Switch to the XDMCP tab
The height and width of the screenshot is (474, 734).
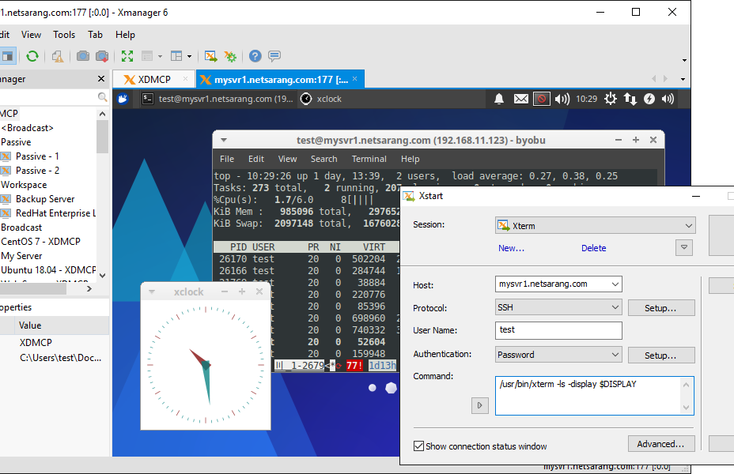pyautogui.click(x=153, y=80)
